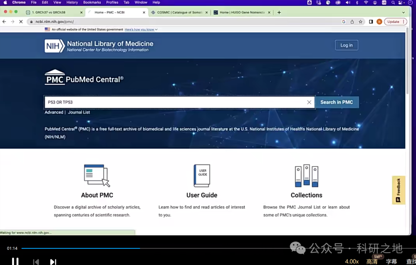Close the COSMIC tab
Viewport: 416px width, 265px height.
(206, 12)
